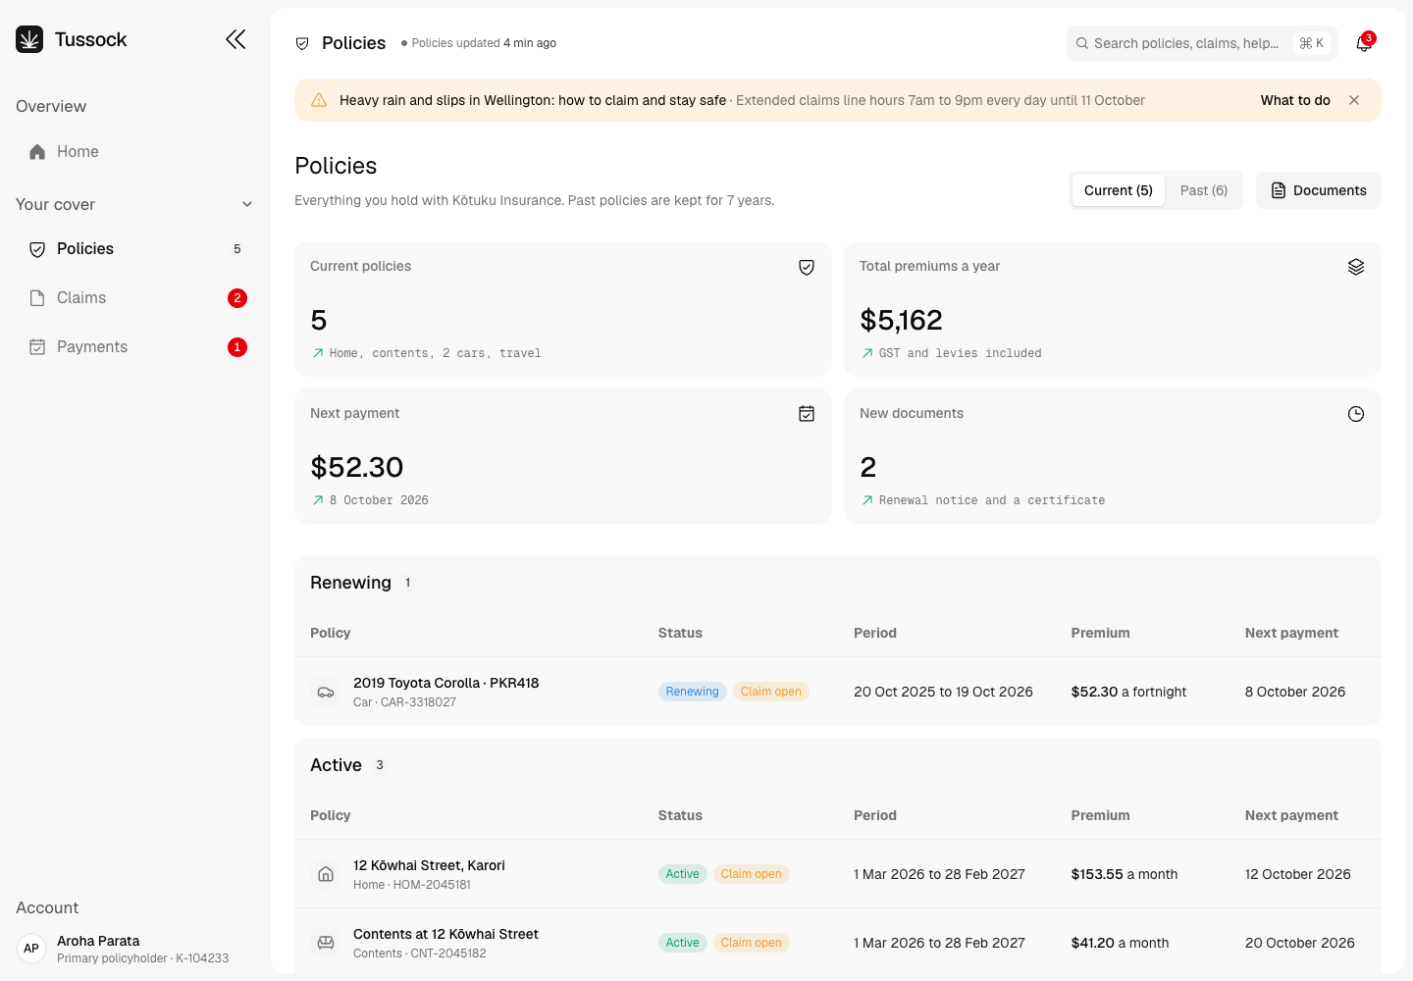Screen dimensions: 1413x981
Task: Click the Aroha Parata account name
Action: coord(98,941)
